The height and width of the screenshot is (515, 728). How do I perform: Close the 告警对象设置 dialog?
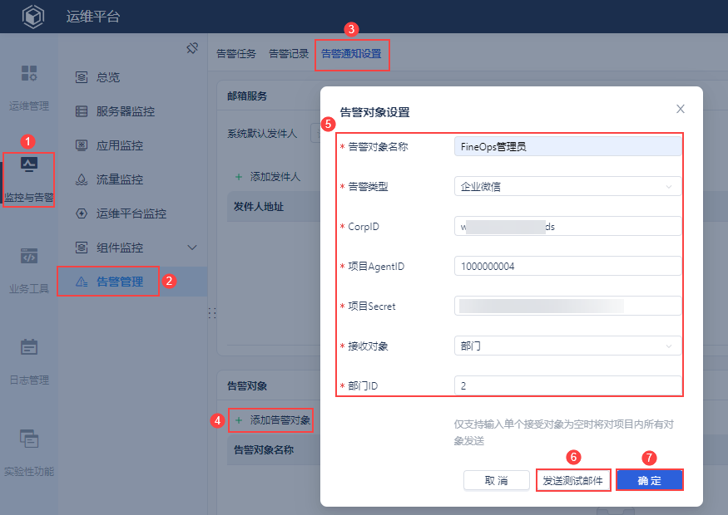pos(681,109)
